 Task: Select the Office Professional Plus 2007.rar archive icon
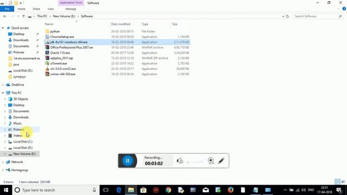(47, 47)
